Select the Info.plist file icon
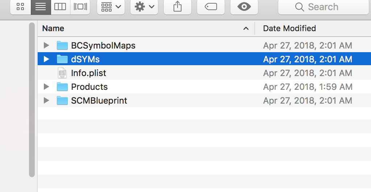The height and width of the screenshot is (192, 371). [x=62, y=73]
